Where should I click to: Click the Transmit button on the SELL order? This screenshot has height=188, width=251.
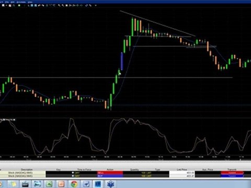pos(232,173)
